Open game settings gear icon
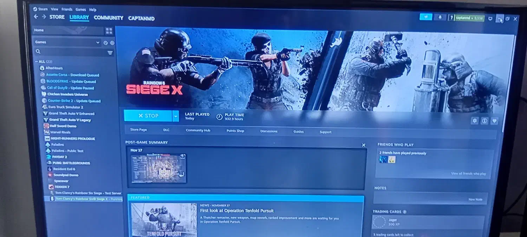Viewport: 527px width, 237px height. point(475,121)
